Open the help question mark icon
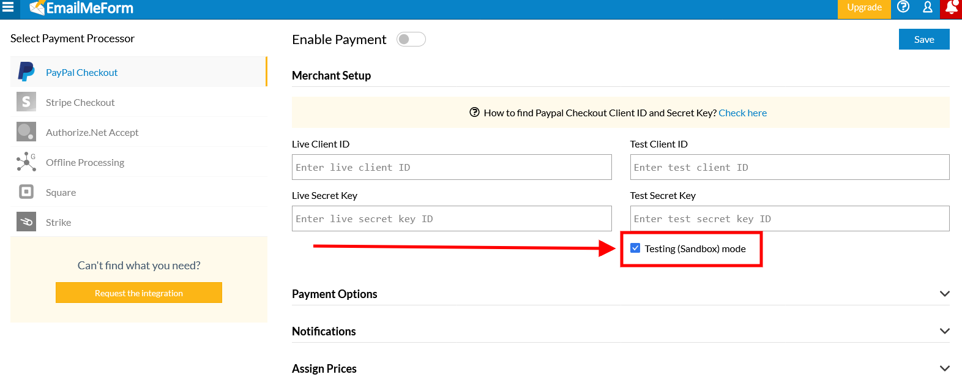This screenshot has height=377, width=962. [x=903, y=7]
